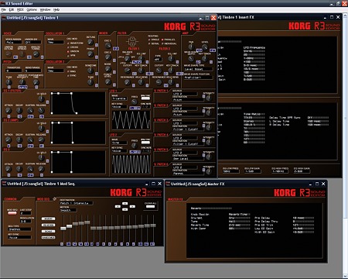Open the Options menu
The image size is (348, 279).
pyautogui.click(x=32, y=9)
